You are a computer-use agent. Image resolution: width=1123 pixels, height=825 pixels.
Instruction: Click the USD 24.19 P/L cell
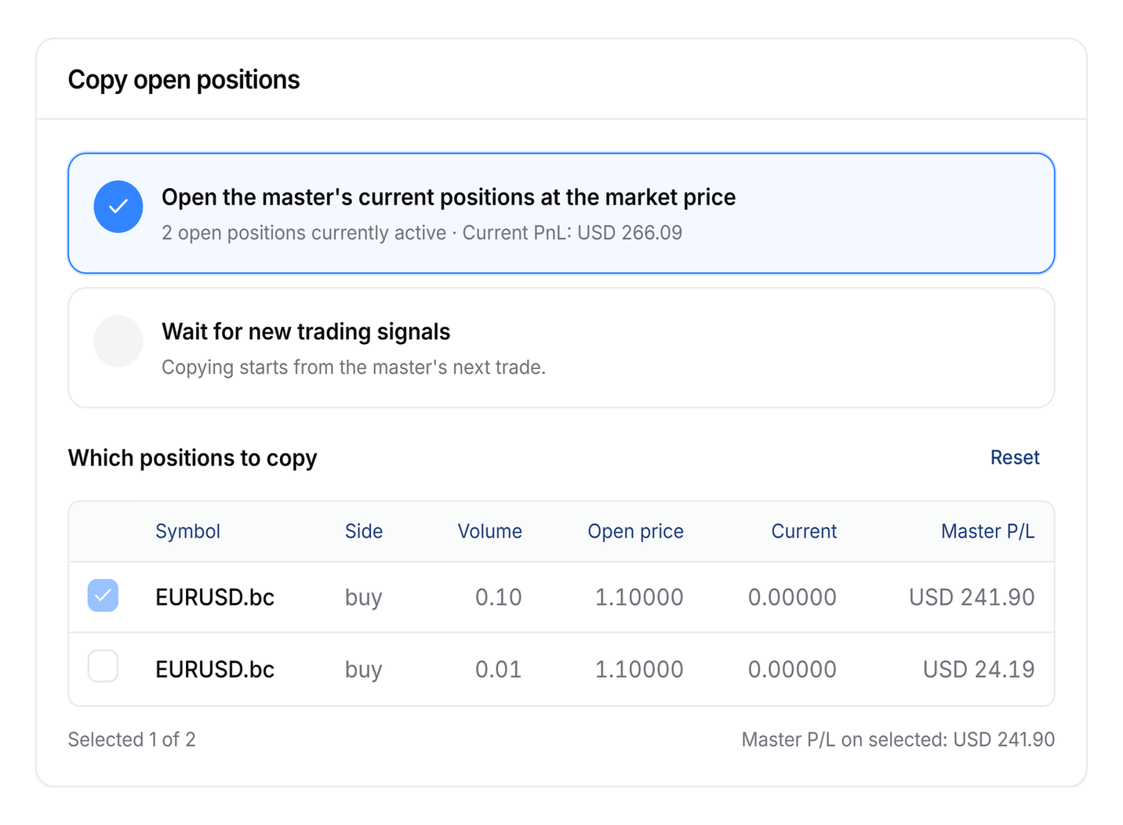tap(979, 669)
